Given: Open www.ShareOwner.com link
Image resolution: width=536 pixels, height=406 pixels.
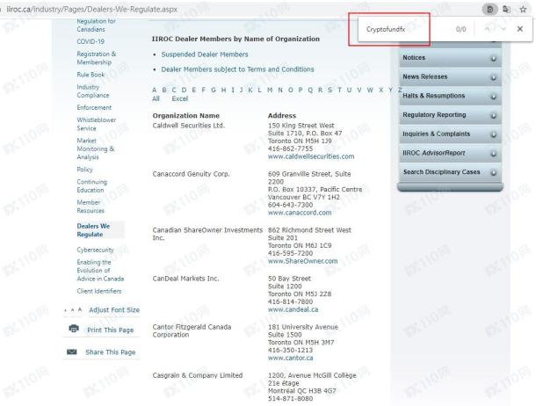Looking at the screenshot, I should (303, 261).
